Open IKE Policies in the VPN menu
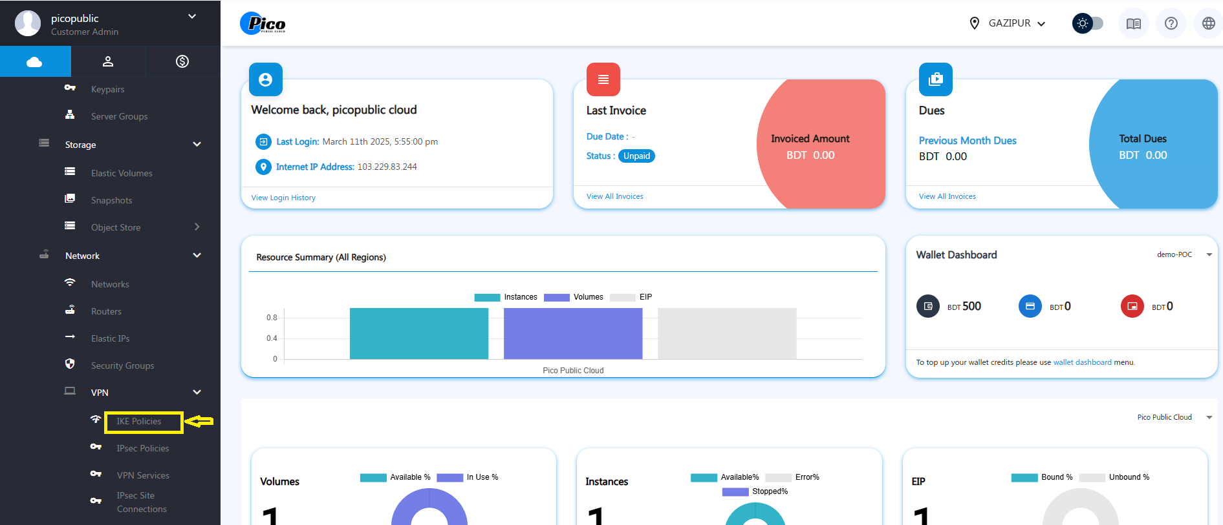The image size is (1223, 525). tap(138, 422)
